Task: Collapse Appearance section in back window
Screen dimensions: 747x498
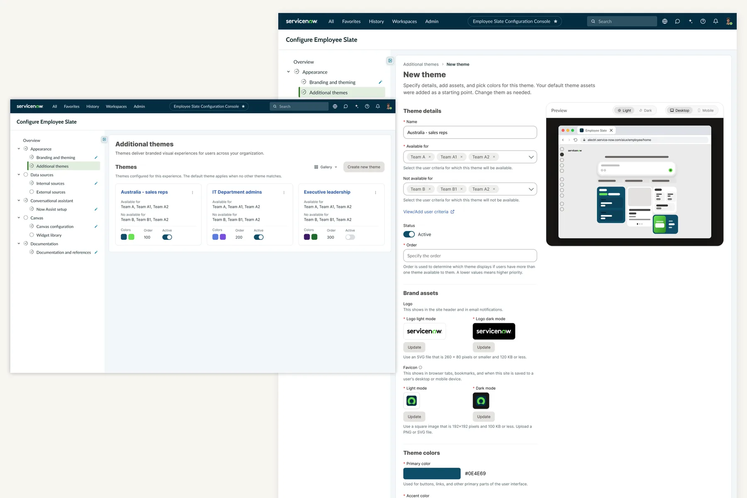Action: [288, 72]
